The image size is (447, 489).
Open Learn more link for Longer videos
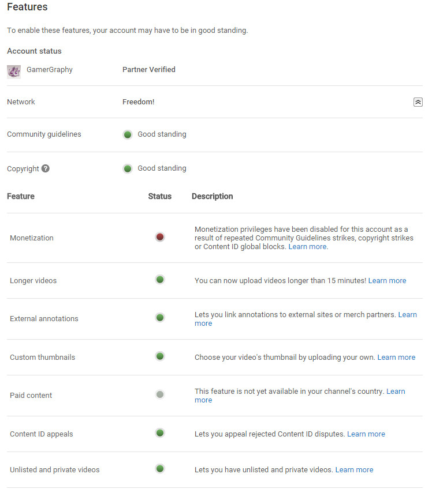pos(387,281)
